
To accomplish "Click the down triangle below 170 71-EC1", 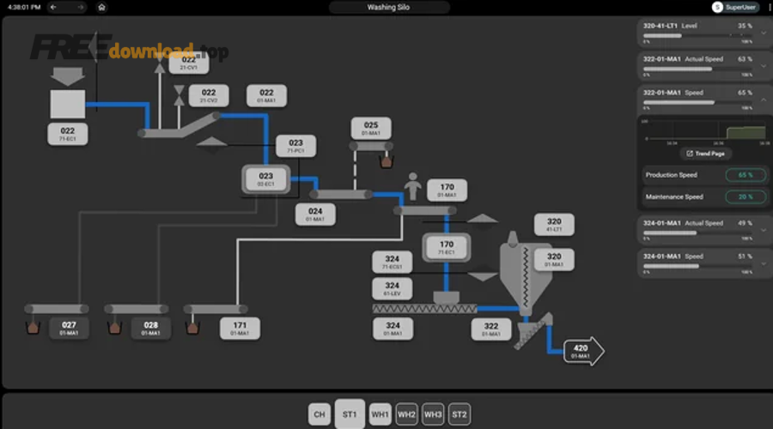I will coord(482,277).
